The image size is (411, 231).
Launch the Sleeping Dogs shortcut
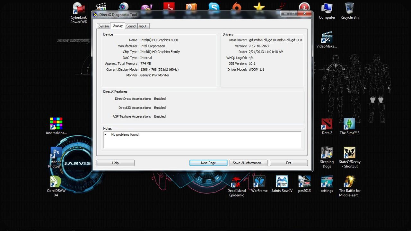point(327,158)
